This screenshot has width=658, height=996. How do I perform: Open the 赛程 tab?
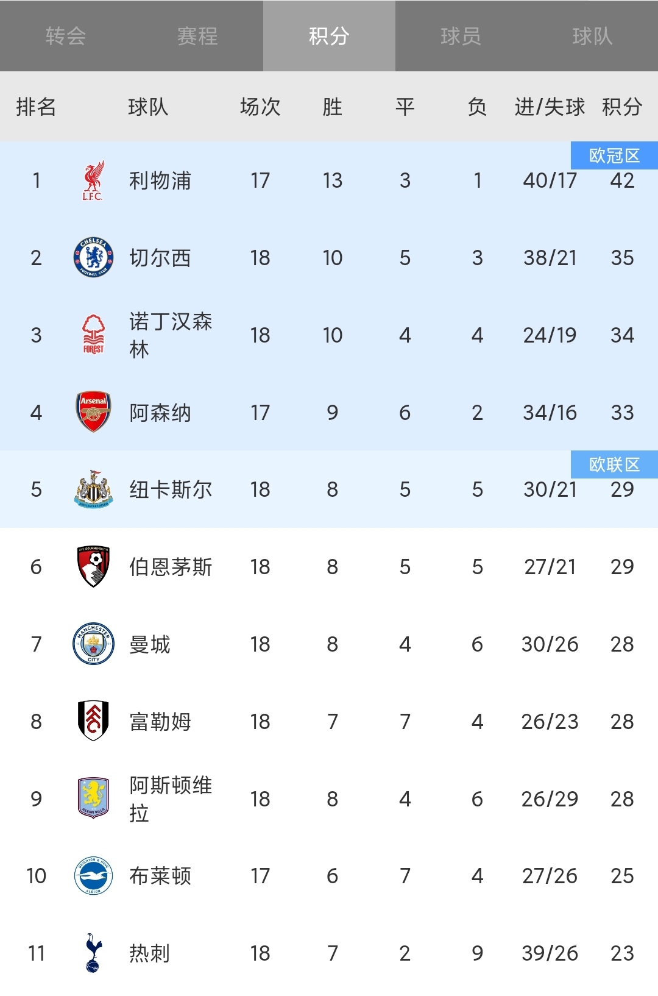click(x=197, y=35)
